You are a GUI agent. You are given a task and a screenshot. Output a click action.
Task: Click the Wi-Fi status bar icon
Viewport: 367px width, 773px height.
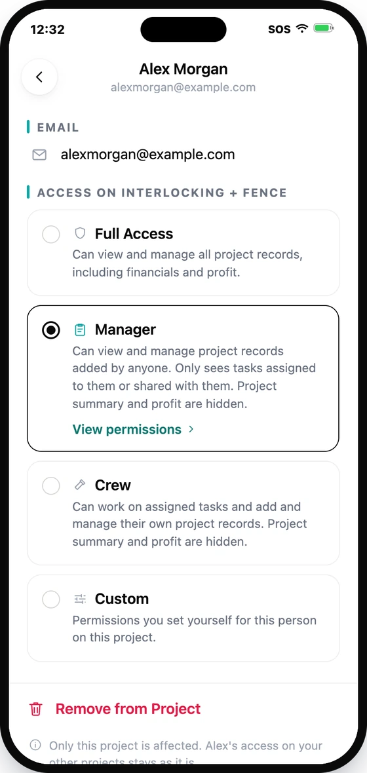(x=302, y=29)
